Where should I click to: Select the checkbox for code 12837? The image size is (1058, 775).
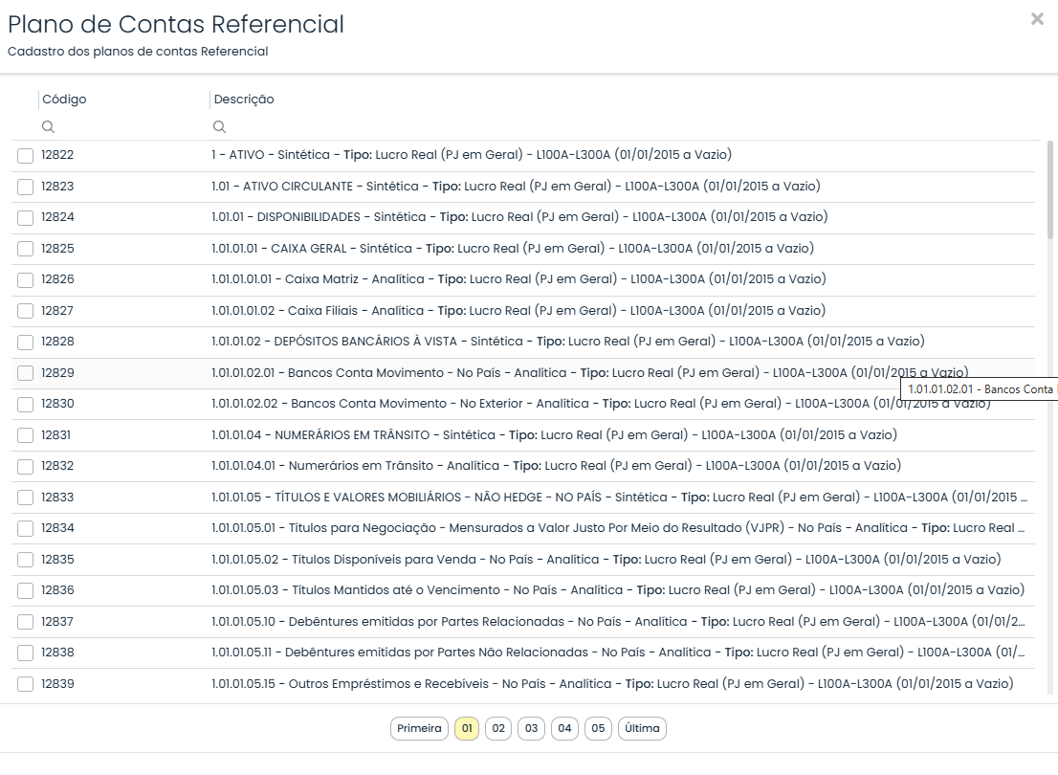pos(26,622)
